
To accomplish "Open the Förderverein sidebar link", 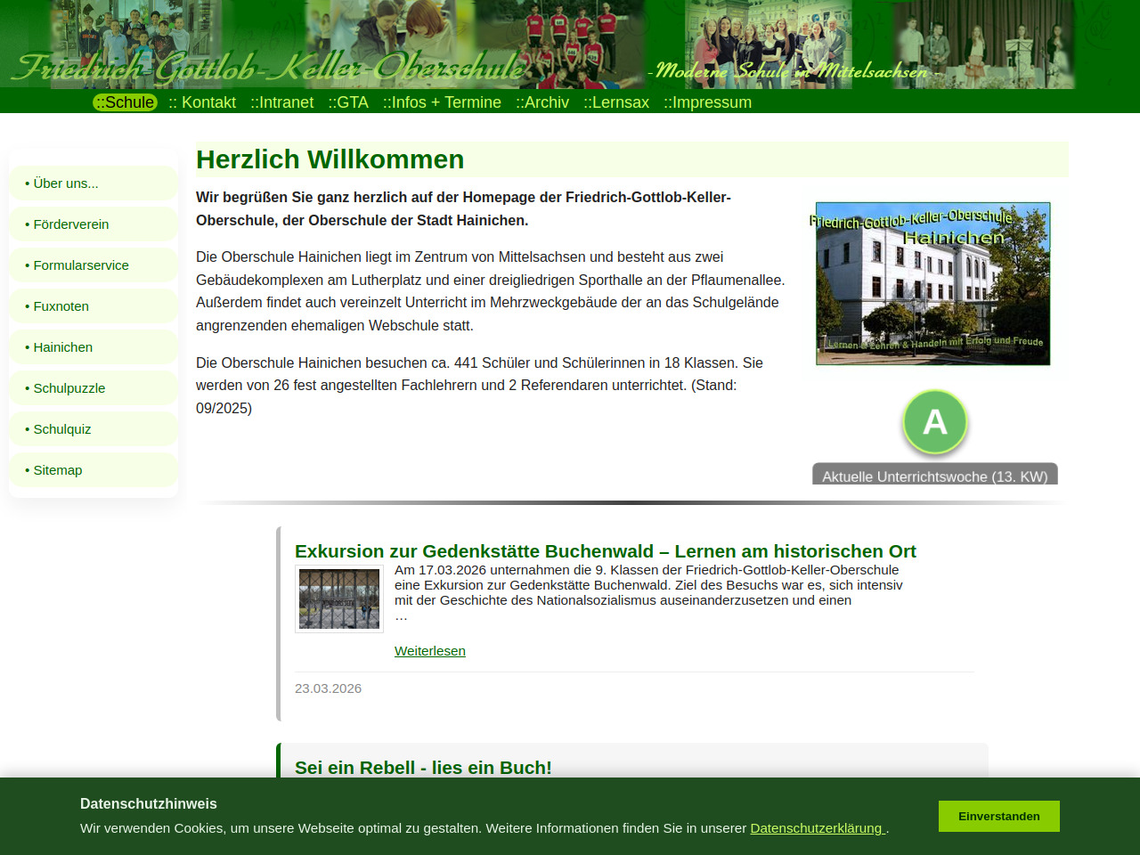I will tap(68, 224).
